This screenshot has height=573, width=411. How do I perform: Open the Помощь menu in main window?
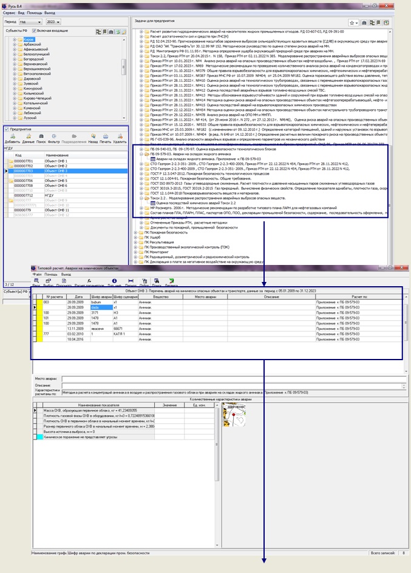[x=33, y=12]
